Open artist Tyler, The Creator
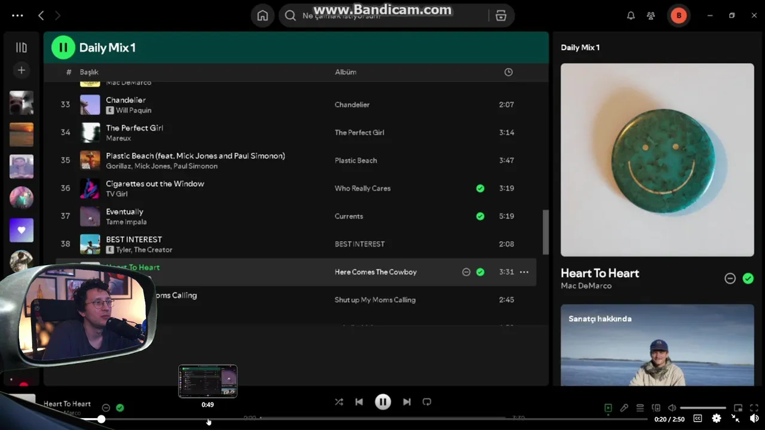 (x=144, y=250)
